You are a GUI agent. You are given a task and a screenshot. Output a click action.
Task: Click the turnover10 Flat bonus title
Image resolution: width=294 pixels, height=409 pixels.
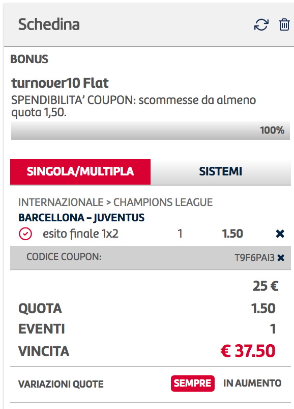[60, 83]
